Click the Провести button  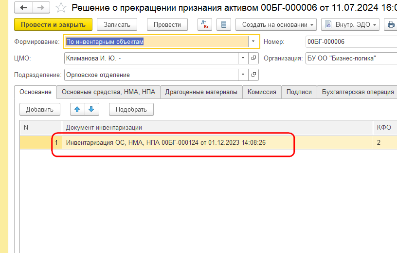[x=167, y=24]
